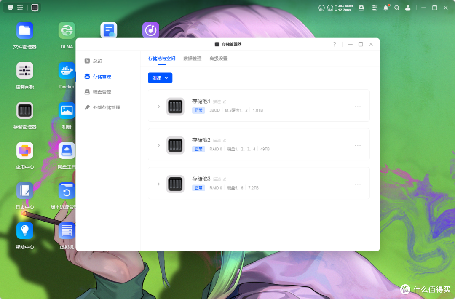Click the JBOD label in 存储池1
The image size is (455, 299).
tap(215, 110)
